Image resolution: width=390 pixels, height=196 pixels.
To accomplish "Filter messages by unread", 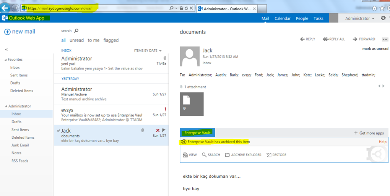I will [x=76, y=40].
